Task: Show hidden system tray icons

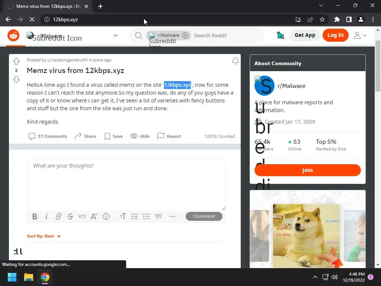Action: (315, 277)
